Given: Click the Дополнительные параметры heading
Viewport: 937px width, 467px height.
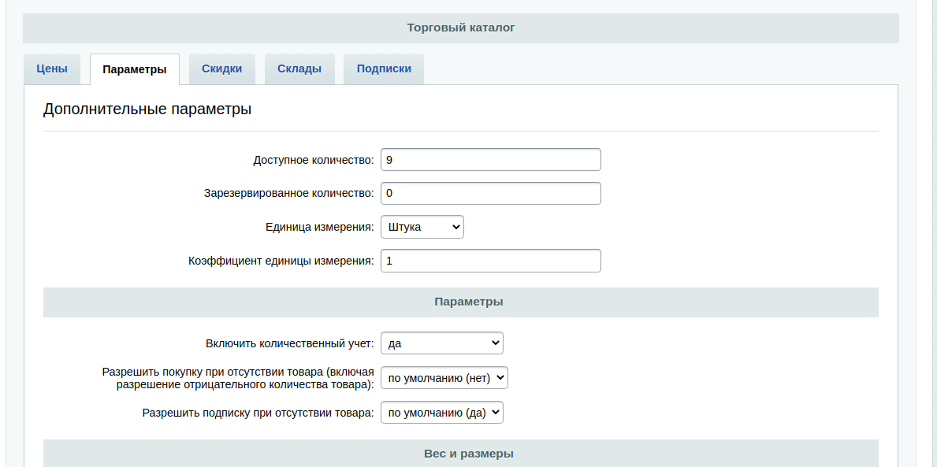Looking at the screenshot, I should [x=147, y=109].
